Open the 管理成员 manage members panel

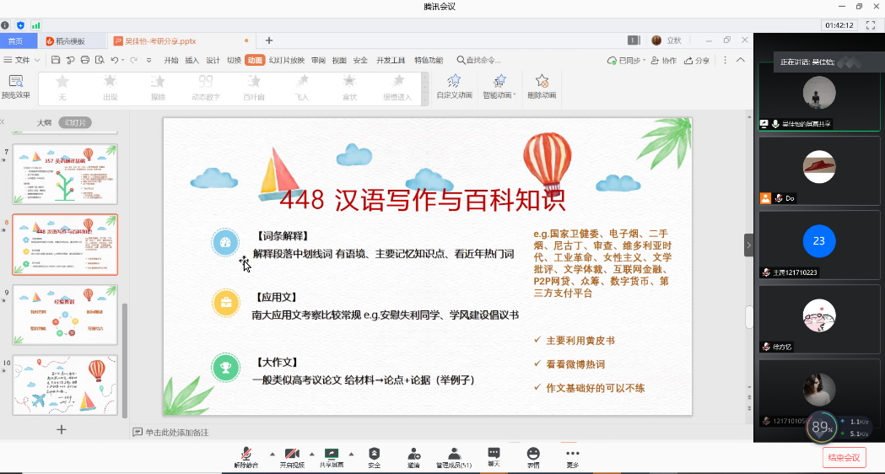click(x=453, y=454)
